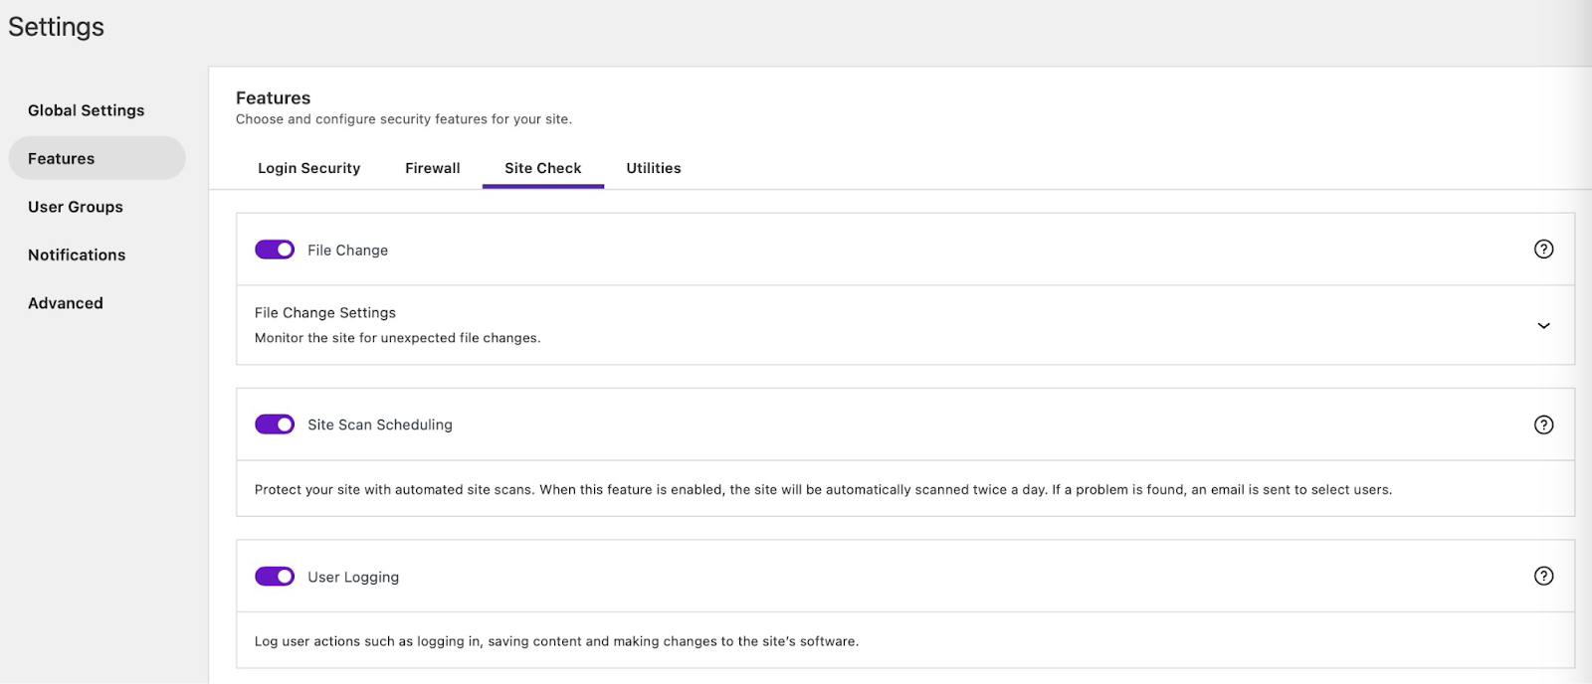The image size is (1592, 684).
Task: Click the File Change label text
Action: [x=347, y=251]
